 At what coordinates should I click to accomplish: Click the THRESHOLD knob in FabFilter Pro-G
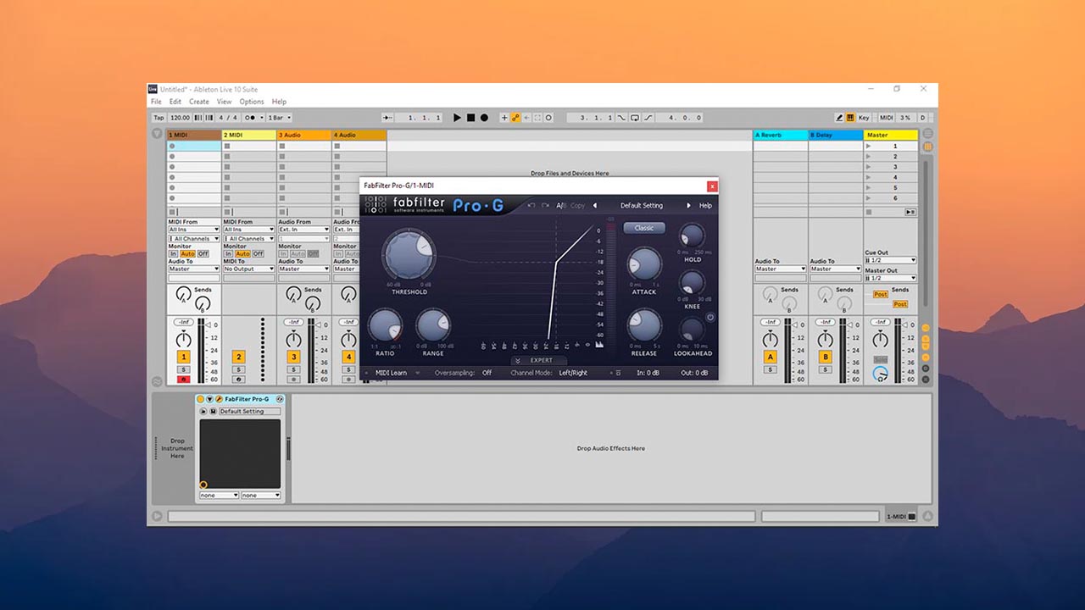click(408, 254)
